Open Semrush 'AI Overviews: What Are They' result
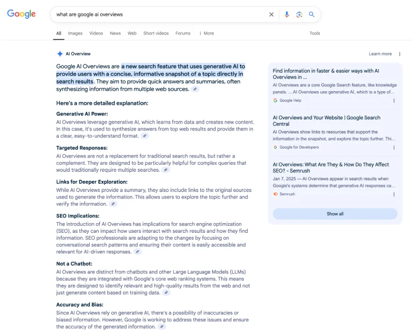 click(330, 168)
